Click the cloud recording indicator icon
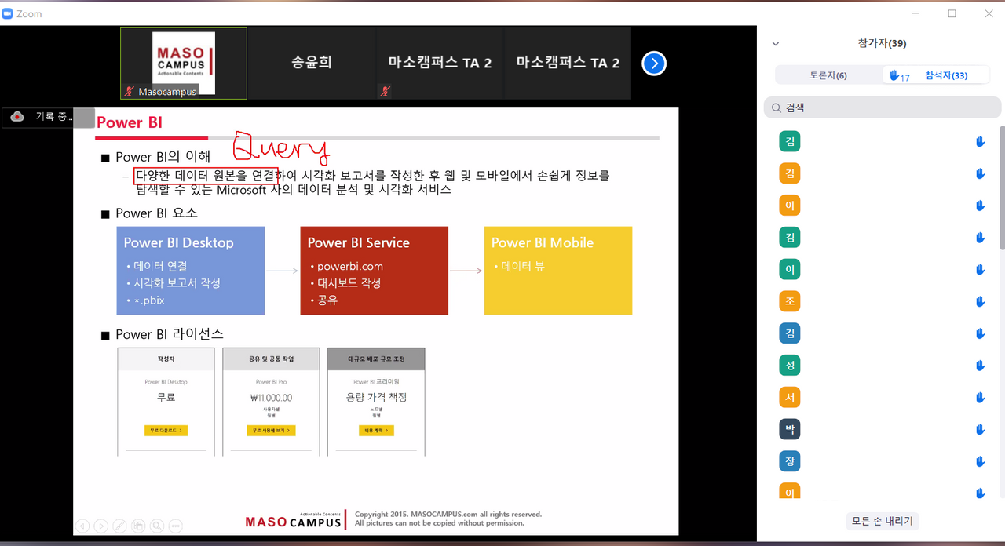The width and height of the screenshot is (1005, 546). (17, 117)
